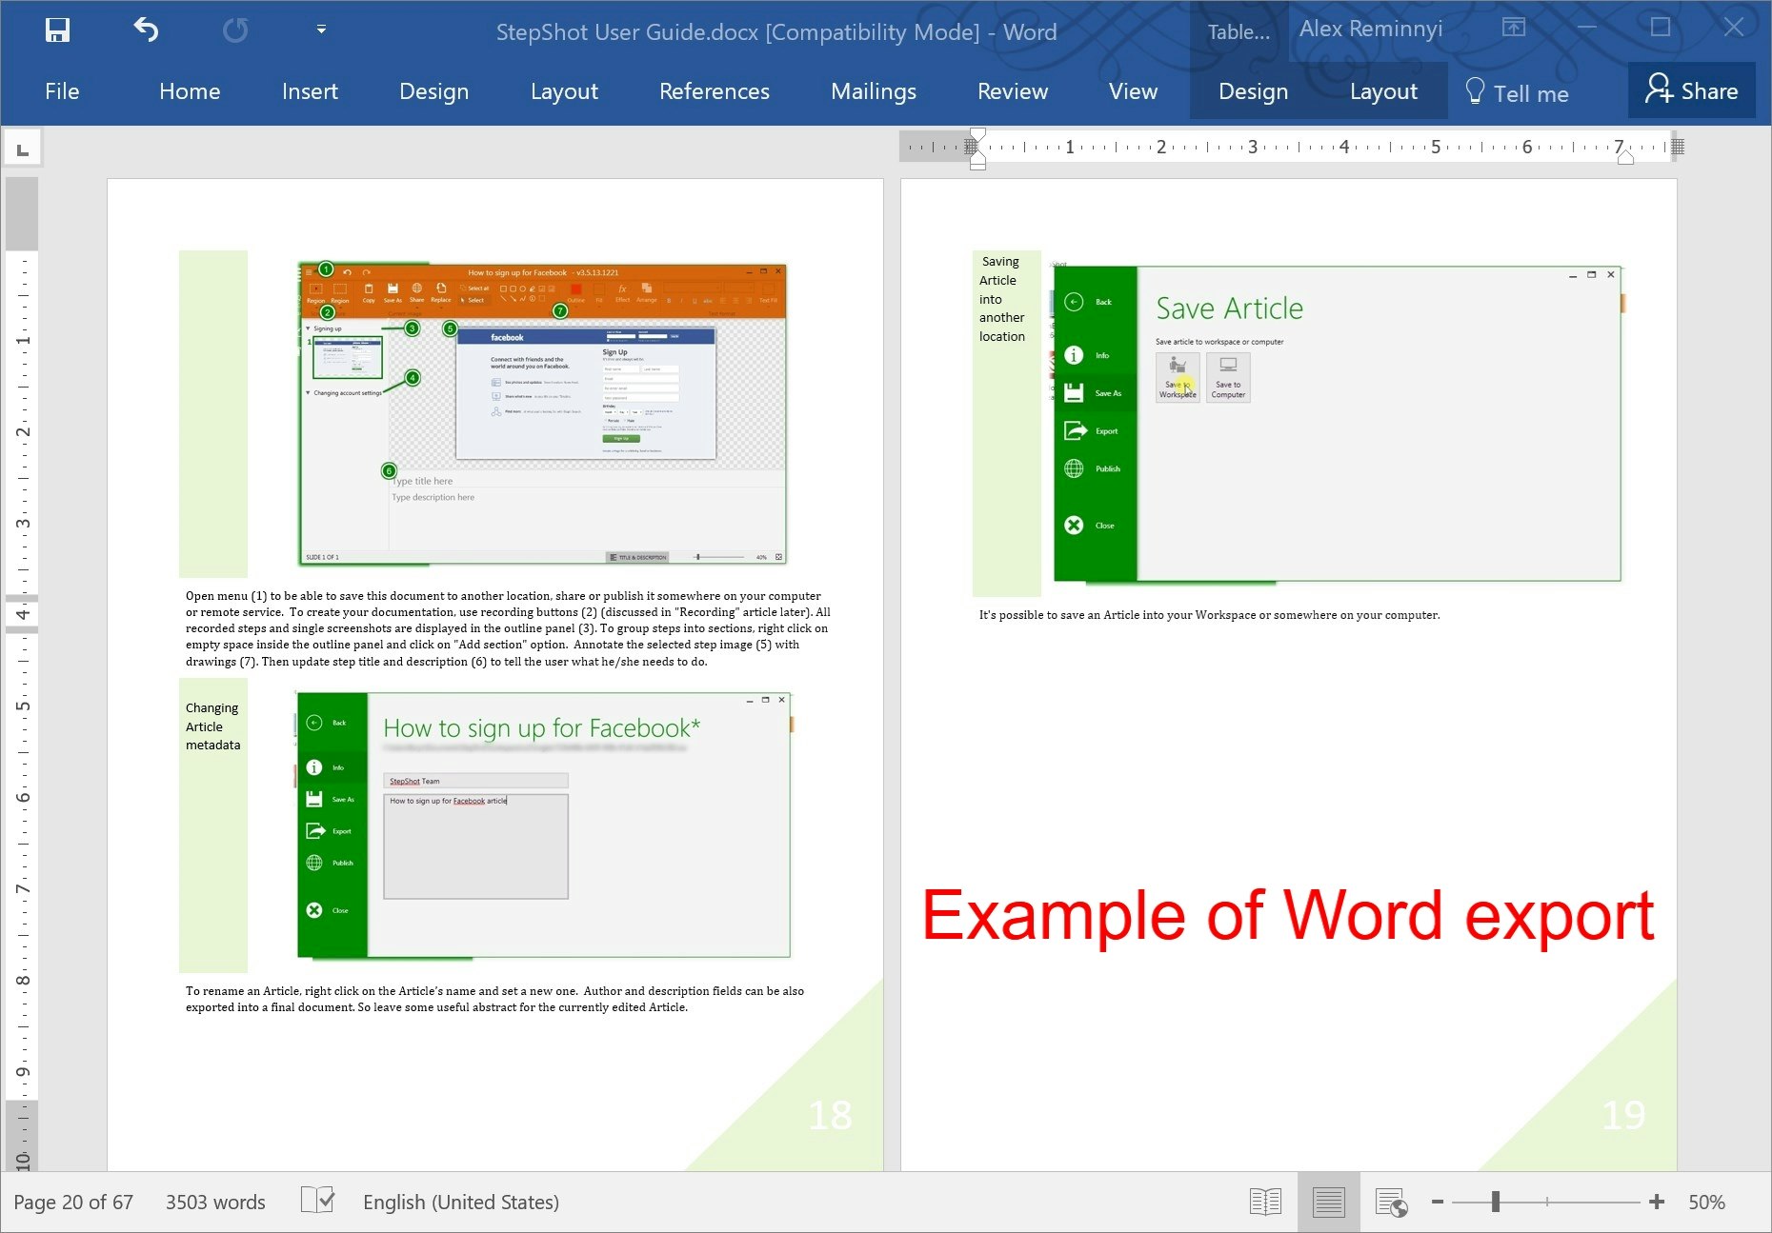Open Customize Quick Access Toolbar dropdown
Screen dimensions: 1772x1233
tap(321, 30)
